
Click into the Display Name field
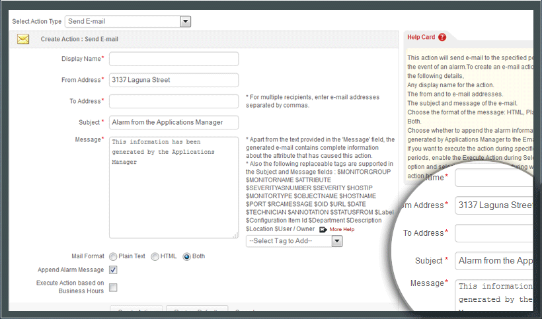click(x=174, y=59)
